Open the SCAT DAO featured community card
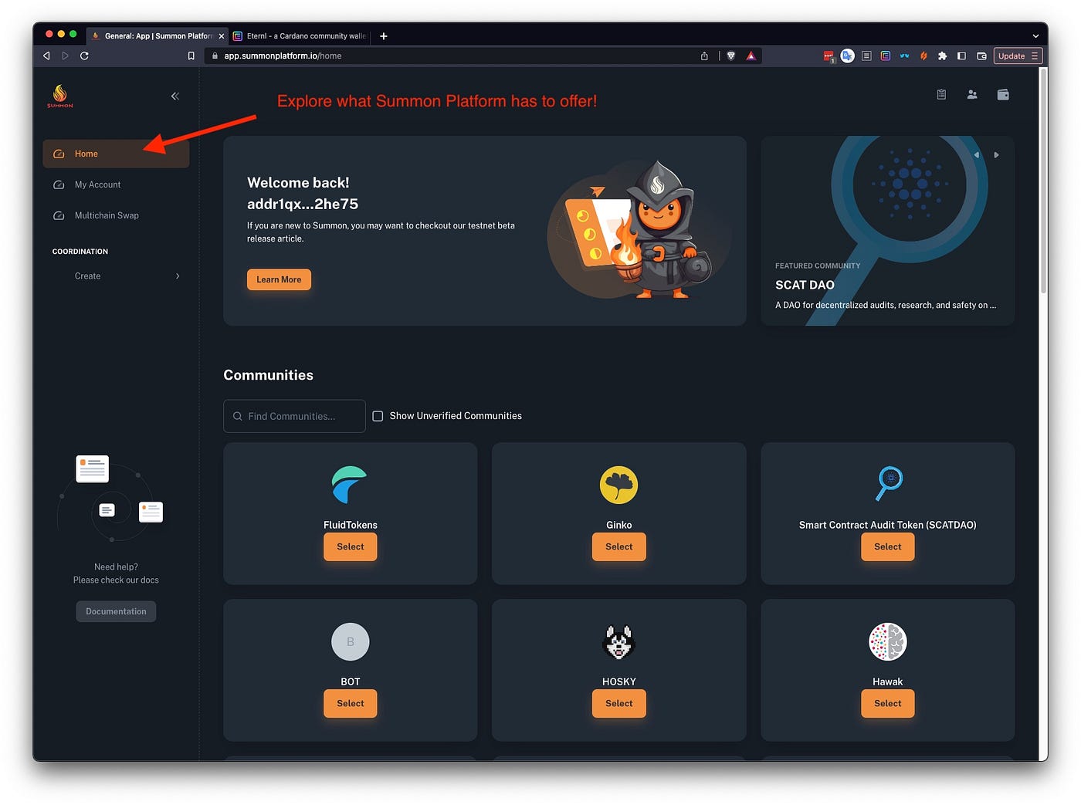 click(x=888, y=231)
